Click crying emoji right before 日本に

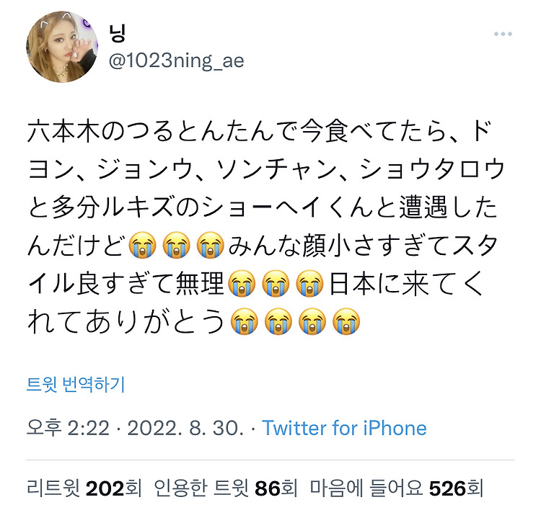pyautogui.click(x=310, y=283)
